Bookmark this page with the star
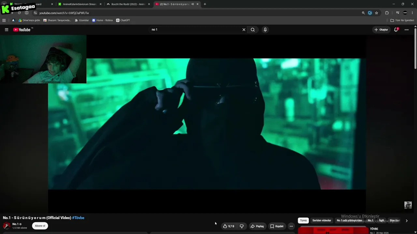 [x=377, y=13]
